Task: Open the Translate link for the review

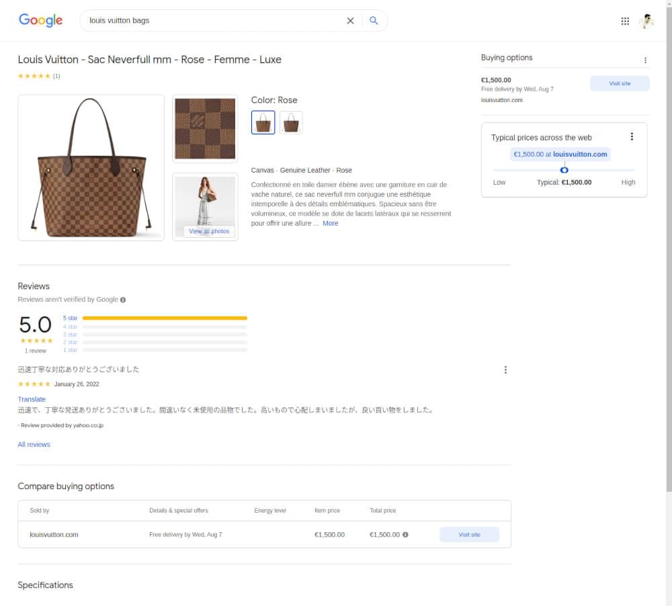Action: click(x=32, y=398)
